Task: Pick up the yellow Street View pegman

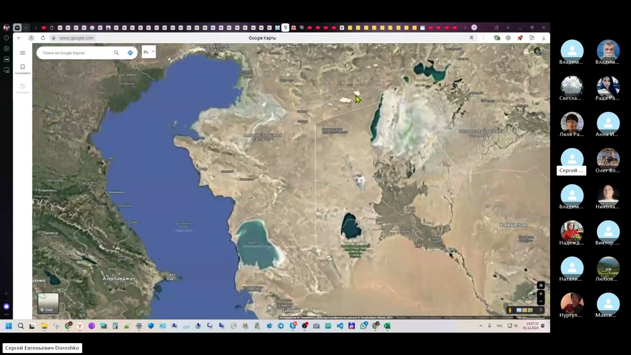Action: pos(510,310)
